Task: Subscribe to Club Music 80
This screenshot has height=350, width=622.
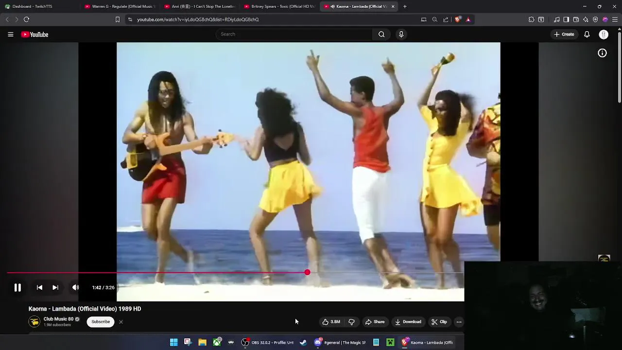Action: 101,322
